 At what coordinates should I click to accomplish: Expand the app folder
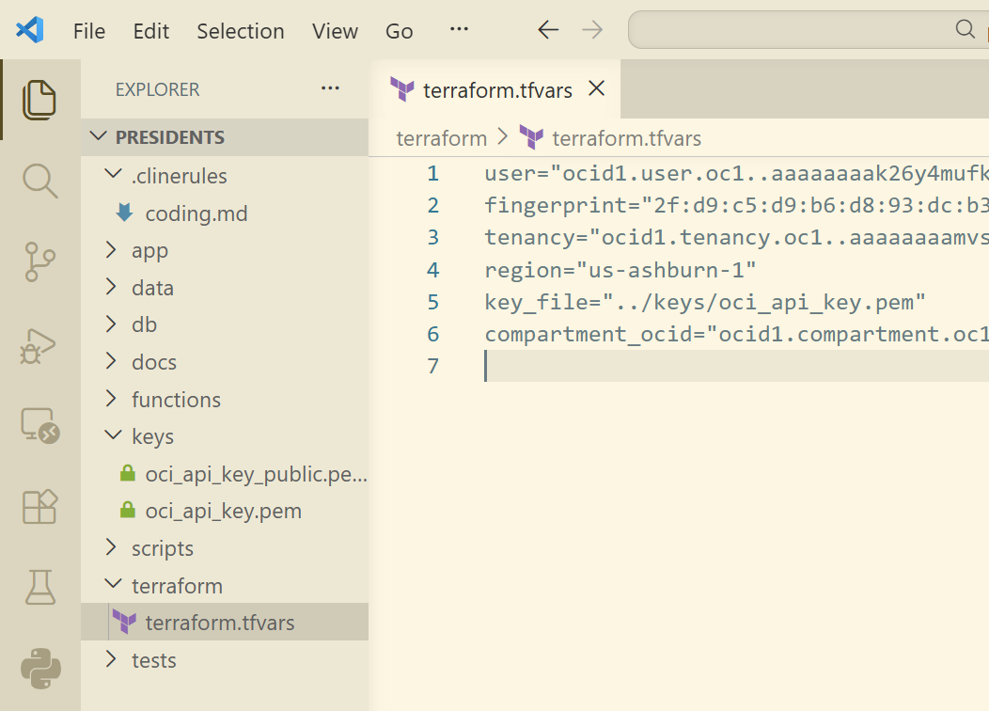pos(149,250)
